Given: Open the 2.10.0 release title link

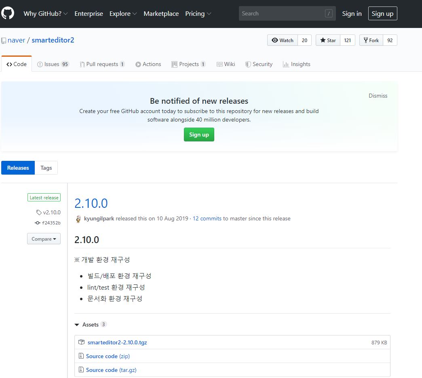Looking at the screenshot, I should pos(91,203).
